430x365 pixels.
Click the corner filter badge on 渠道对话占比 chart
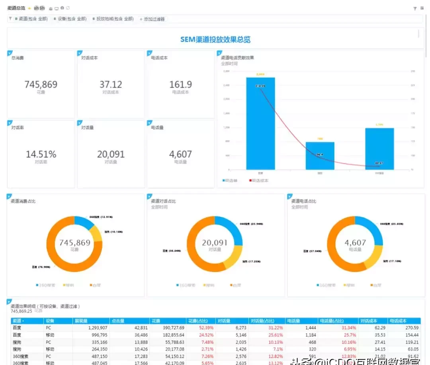[x=150, y=196]
